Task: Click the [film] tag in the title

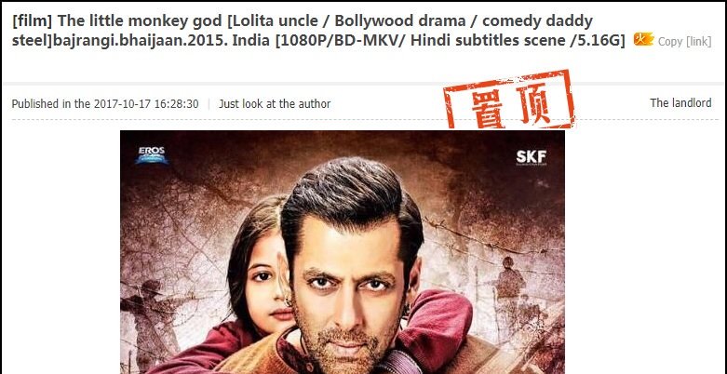Action: click(x=32, y=21)
